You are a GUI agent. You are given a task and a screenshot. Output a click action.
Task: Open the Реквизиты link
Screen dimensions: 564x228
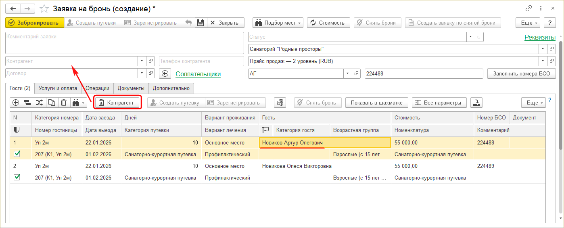tap(540, 37)
